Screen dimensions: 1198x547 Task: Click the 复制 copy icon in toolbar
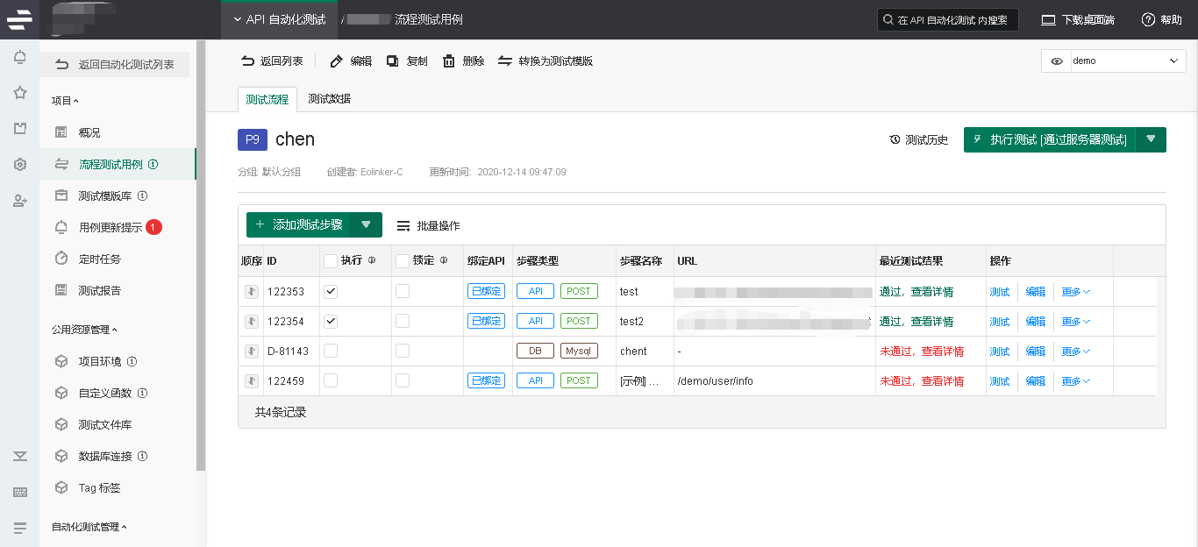tap(393, 61)
